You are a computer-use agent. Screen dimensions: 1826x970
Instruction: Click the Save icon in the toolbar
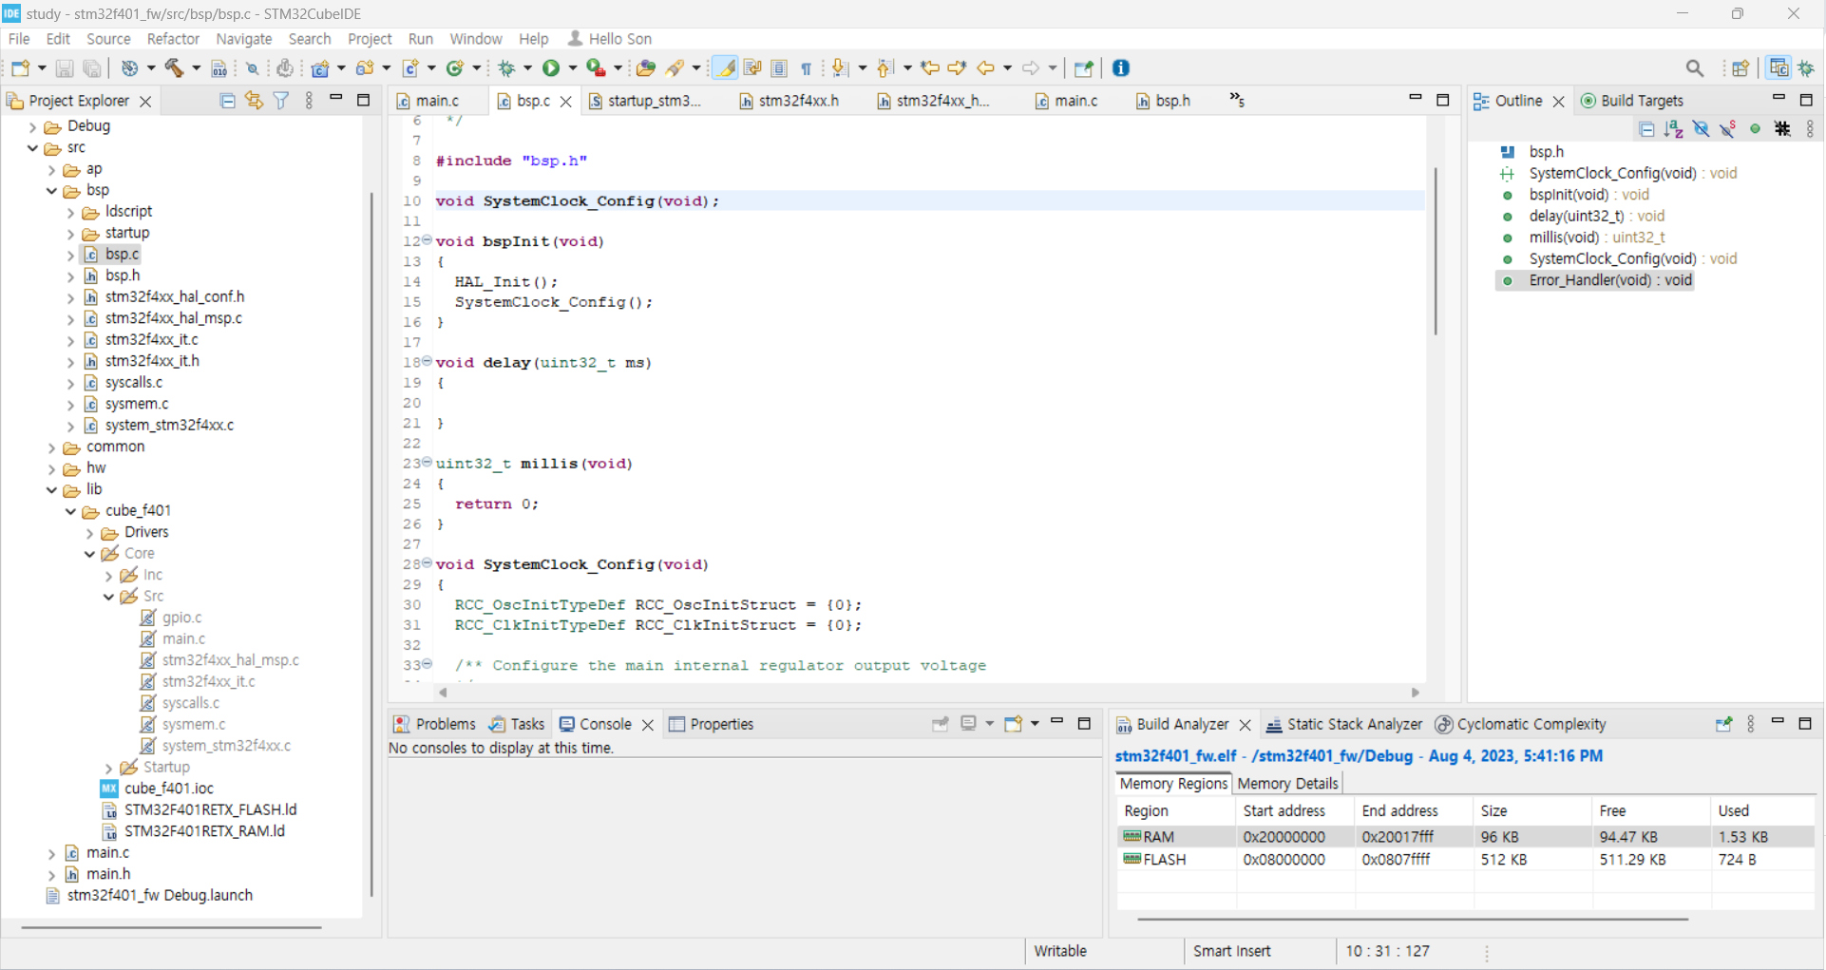tap(65, 68)
